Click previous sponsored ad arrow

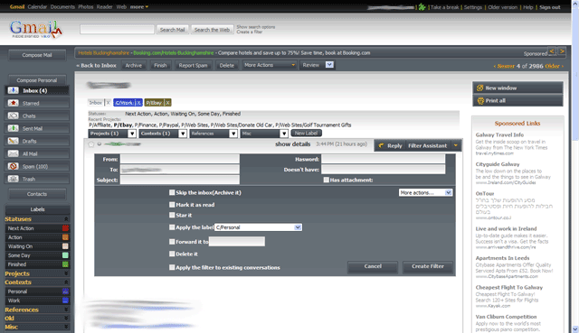(552, 51)
